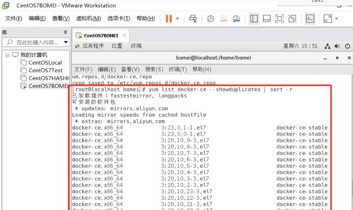Open the terminal 查看(V) menu

point(130,69)
